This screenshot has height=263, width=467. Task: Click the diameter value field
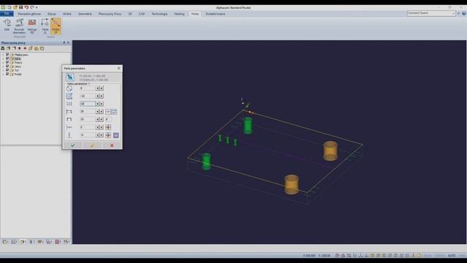[x=88, y=88]
